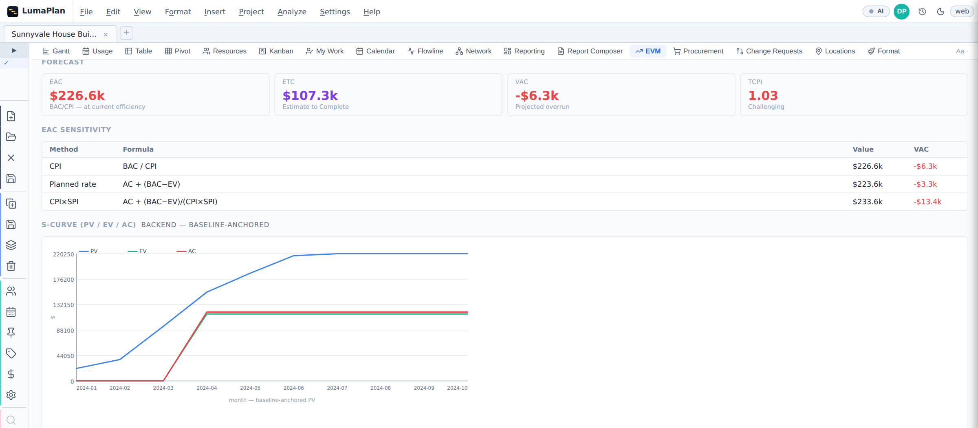Open the Locations view

pyautogui.click(x=835, y=51)
